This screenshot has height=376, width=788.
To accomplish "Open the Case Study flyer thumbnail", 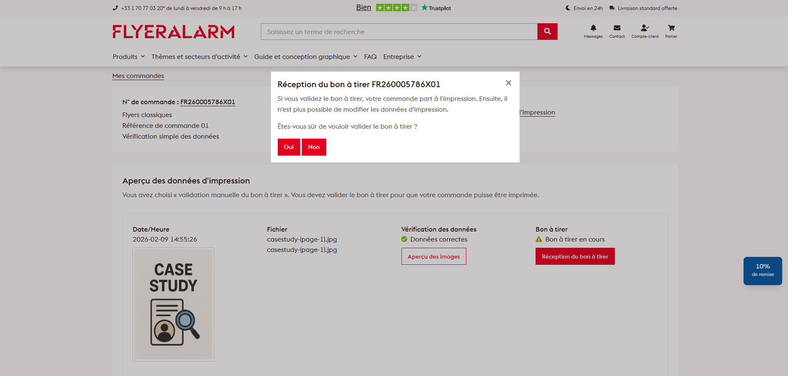I will pos(173,304).
